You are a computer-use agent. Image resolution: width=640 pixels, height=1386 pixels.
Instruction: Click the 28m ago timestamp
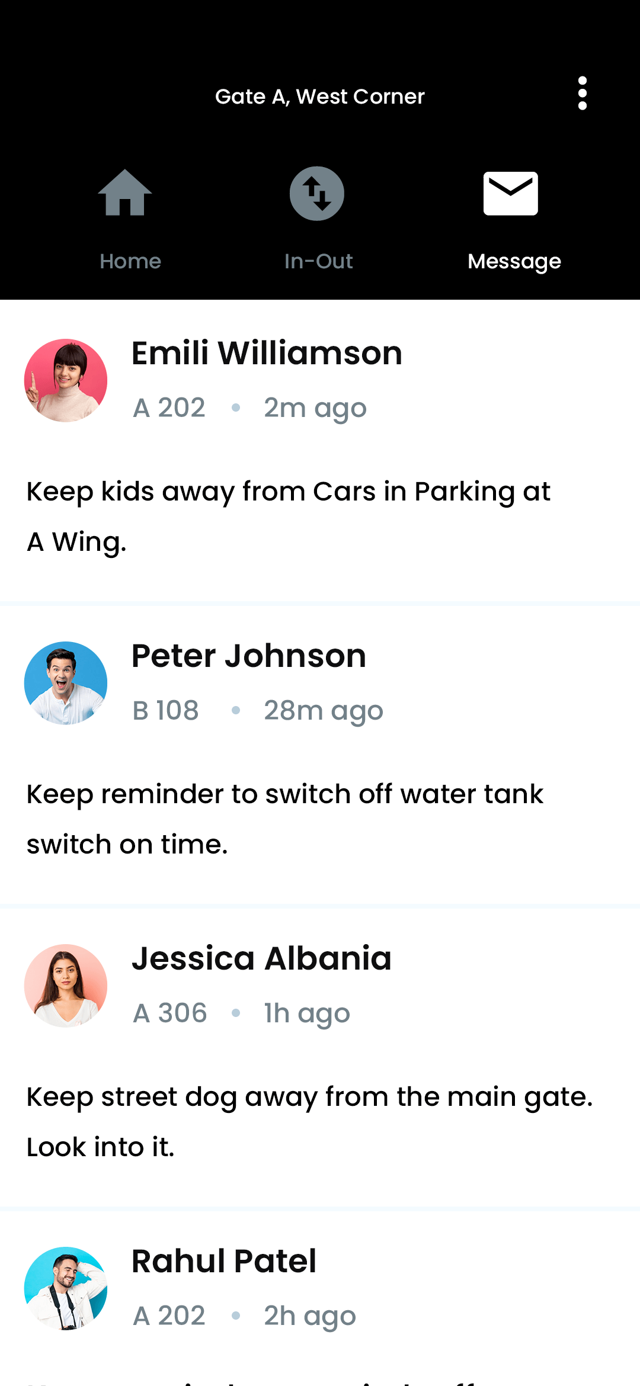tap(324, 710)
